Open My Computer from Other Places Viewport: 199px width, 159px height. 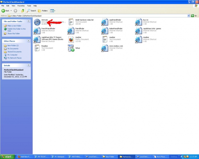(x=12, y=55)
